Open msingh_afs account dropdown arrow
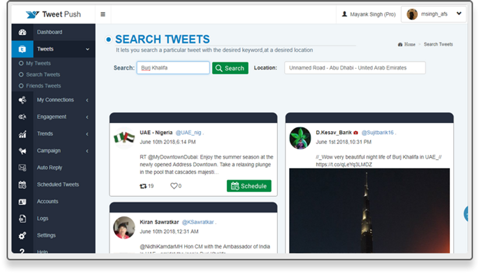 coord(459,13)
